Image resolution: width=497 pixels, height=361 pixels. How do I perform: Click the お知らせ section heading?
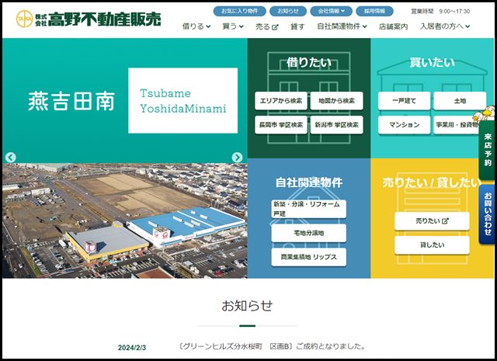point(247,306)
